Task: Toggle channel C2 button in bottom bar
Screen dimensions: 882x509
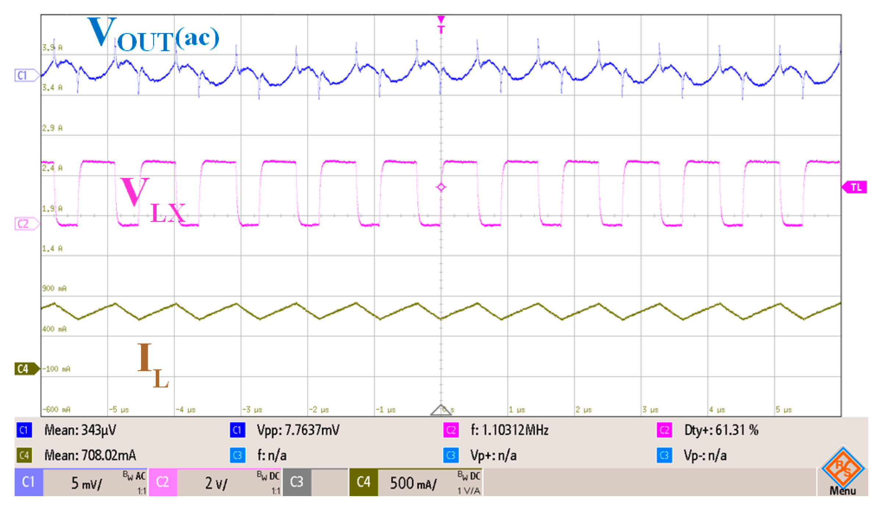Action: [x=163, y=482]
